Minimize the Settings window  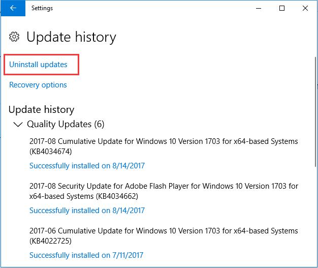coord(259,8)
